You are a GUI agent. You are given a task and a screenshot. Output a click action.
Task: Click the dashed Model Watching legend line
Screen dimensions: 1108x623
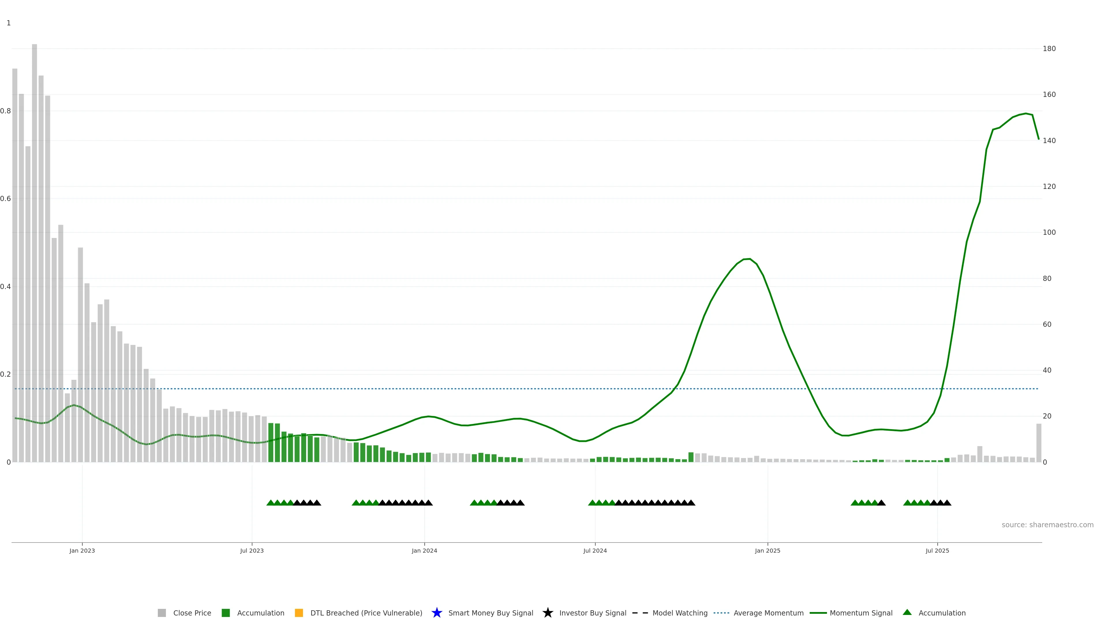tap(640, 613)
